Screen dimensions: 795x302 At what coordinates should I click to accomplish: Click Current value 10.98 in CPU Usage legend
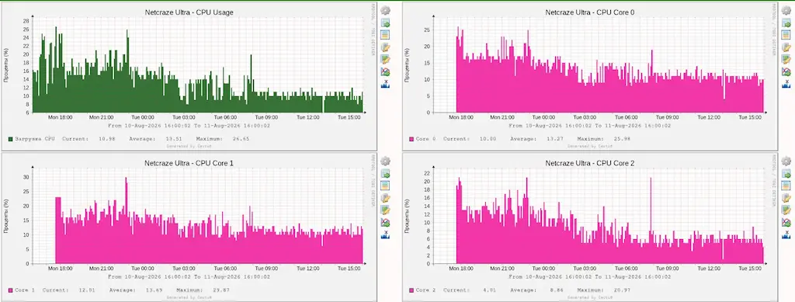coord(107,138)
